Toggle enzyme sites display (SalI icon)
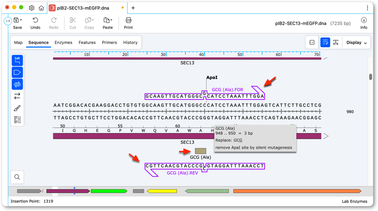The width and height of the screenshot is (378, 211). coord(17,60)
